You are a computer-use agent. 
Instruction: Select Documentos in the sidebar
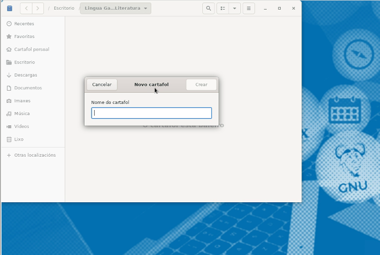click(x=28, y=88)
